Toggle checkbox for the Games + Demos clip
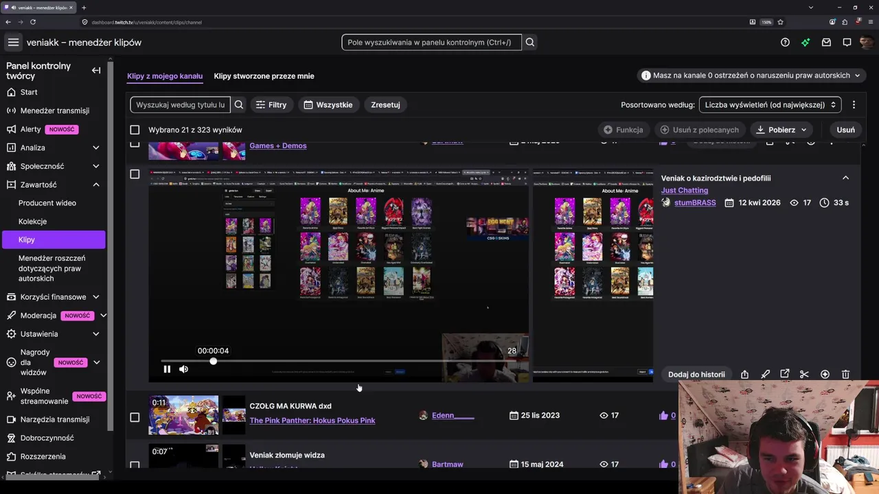 click(135, 144)
